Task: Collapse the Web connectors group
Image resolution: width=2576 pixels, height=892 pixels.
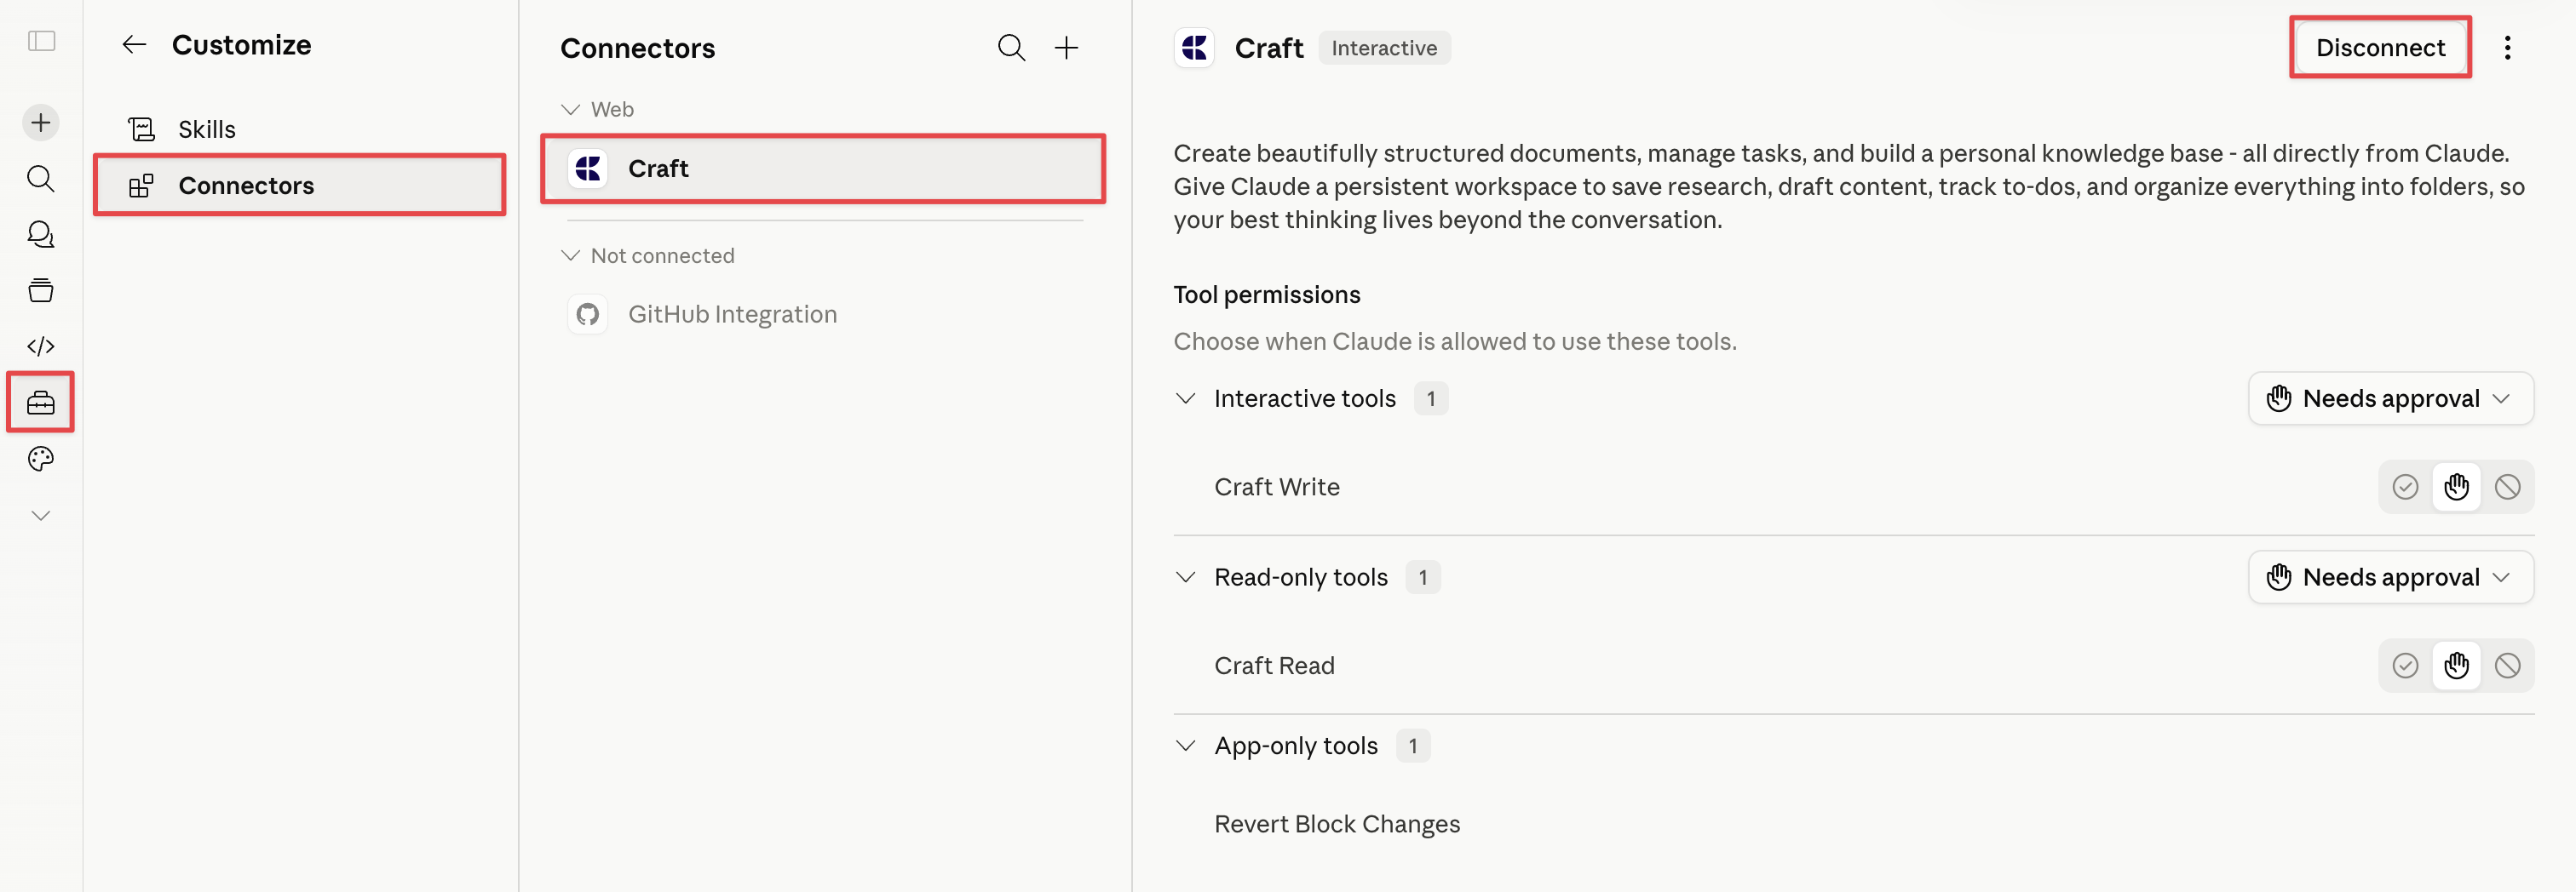Action: pos(571,109)
